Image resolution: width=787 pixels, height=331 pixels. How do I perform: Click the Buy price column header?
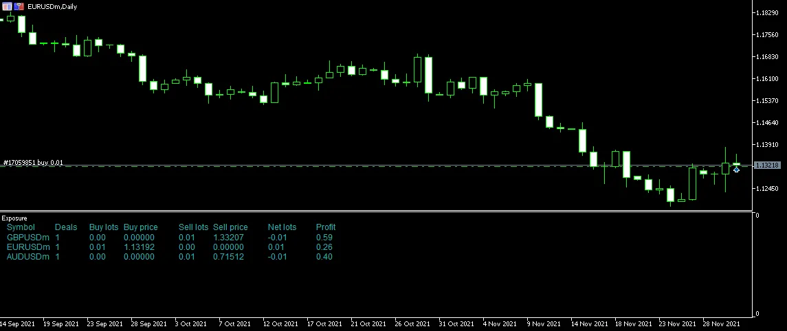click(x=140, y=227)
